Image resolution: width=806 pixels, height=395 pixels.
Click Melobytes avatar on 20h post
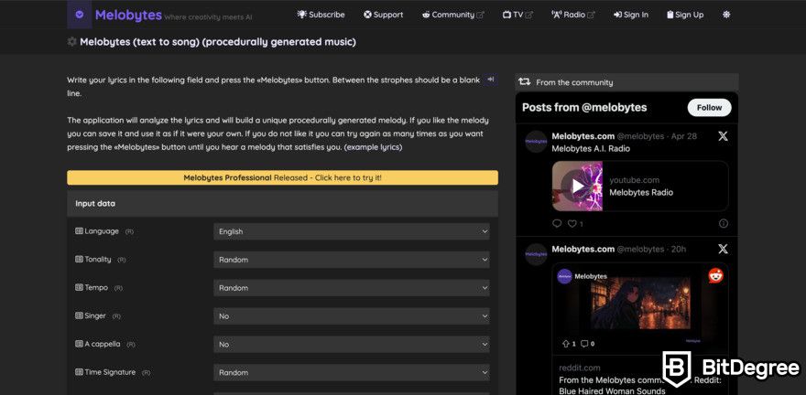tap(536, 254)
